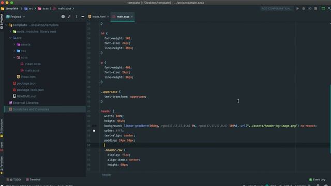This screenshot has width=331, height=186.
Task: Select README.md in project tree
Action: [x=24, y=97]
